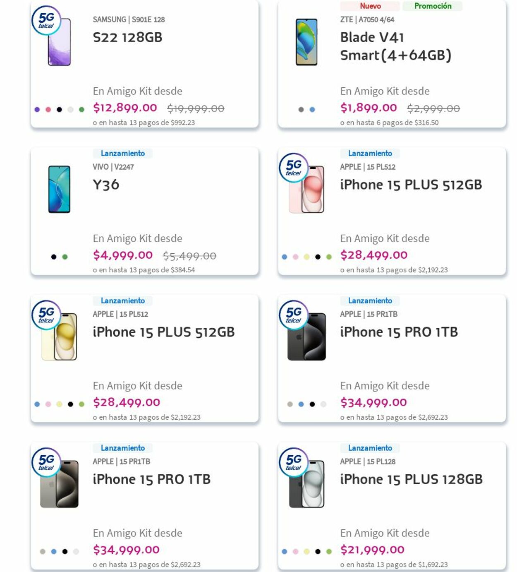Click the 5G Telcel badge on the S22 card
This screenshot has width=517, height=572.
tap(46, 20)
